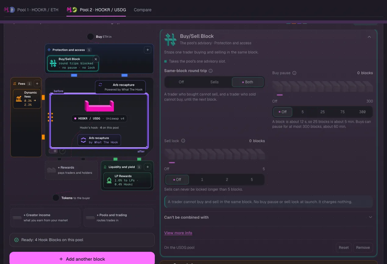Click the Arb recapture Powered by What The Hook tooltip
Image resolution: width=387 pixels, height=264 pixels.
(x=120, y=87)
